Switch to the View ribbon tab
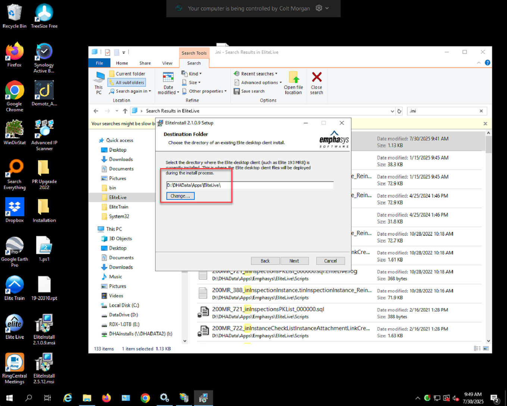This screenshot has height=406, width=507. coord(167,63)
